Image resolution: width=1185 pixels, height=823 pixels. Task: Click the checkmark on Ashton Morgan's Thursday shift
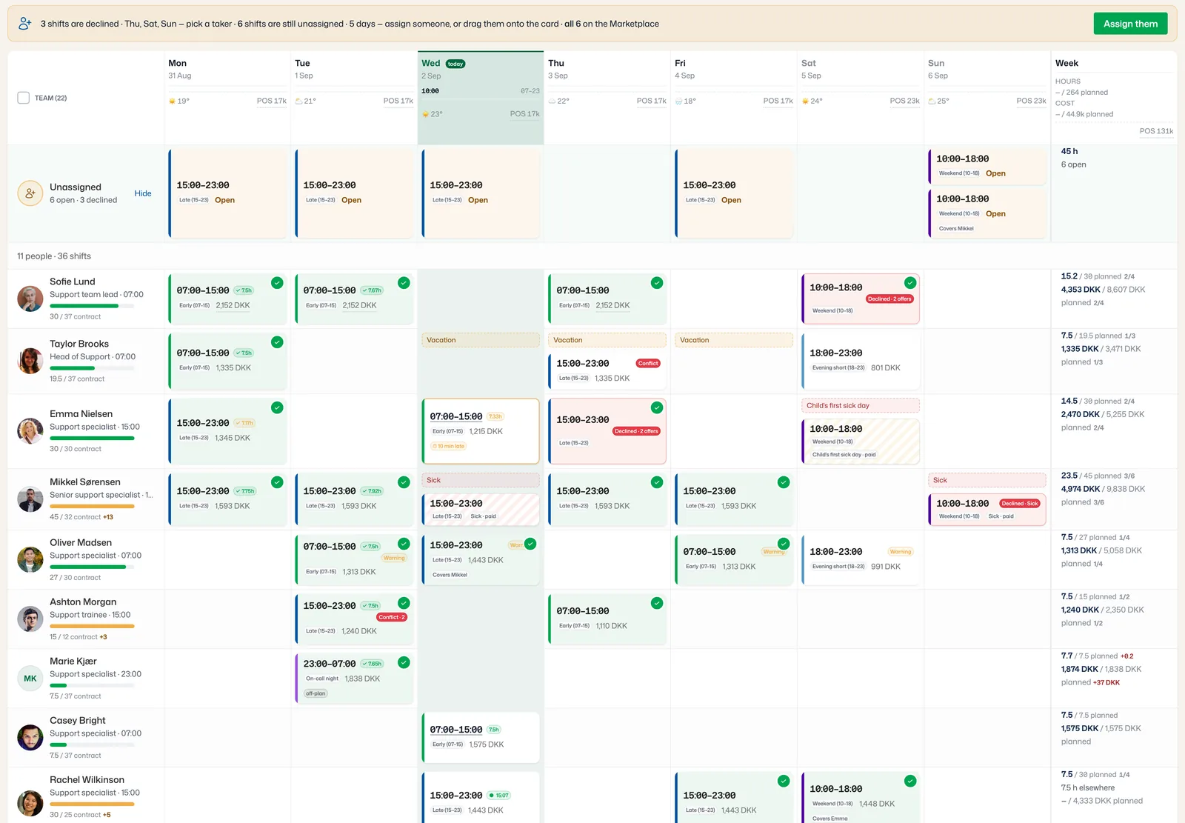pos(657,604)
